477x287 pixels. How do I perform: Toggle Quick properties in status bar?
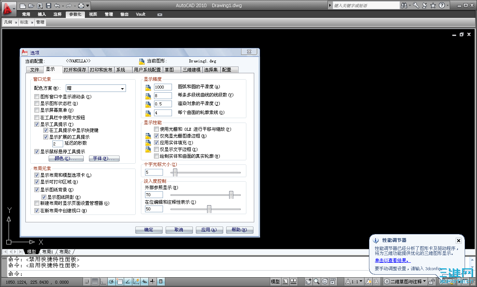click(x=160, y=281)
